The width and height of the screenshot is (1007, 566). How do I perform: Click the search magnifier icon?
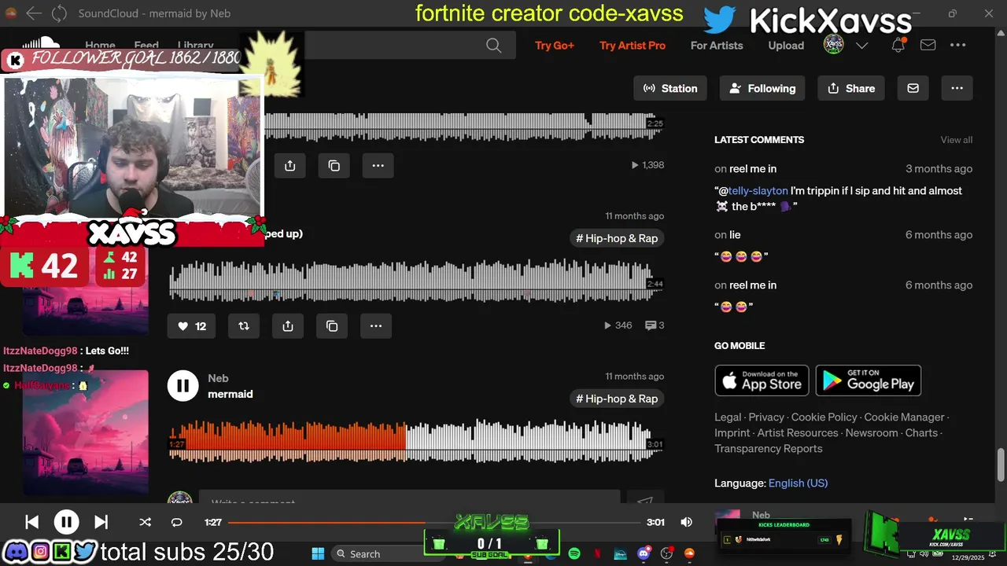click(x=493, y=46)
